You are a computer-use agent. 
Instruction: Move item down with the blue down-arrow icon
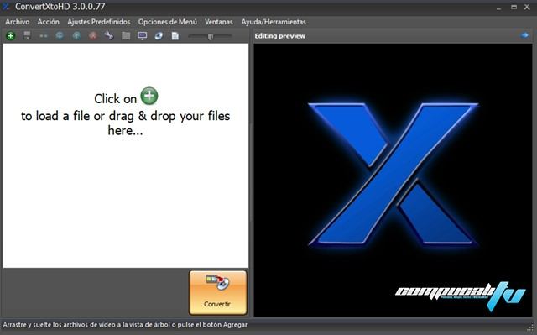(60, 35)
